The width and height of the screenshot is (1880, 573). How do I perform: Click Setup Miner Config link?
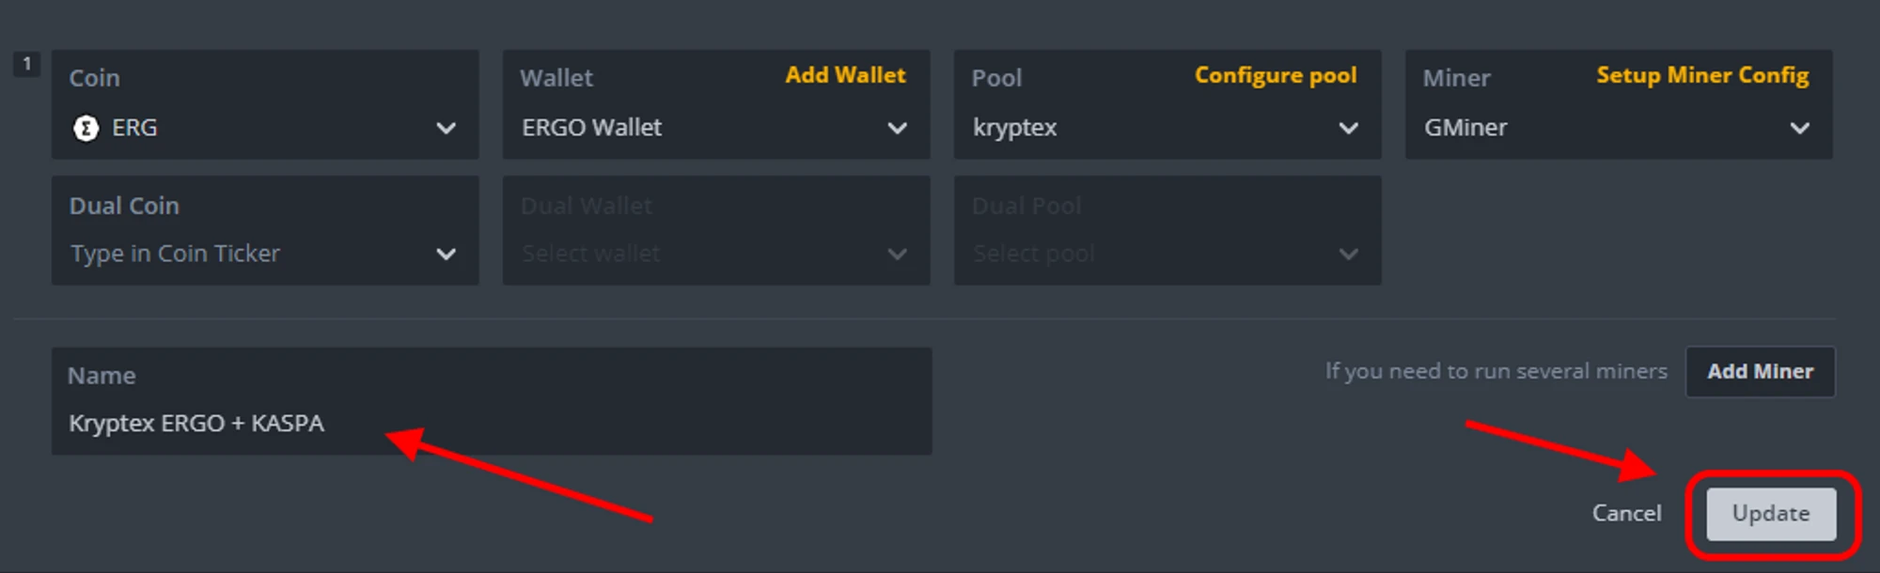tap(1701, 75)
